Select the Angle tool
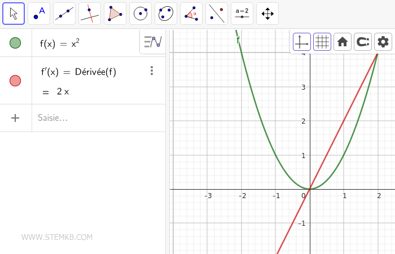 click(191, 14)
